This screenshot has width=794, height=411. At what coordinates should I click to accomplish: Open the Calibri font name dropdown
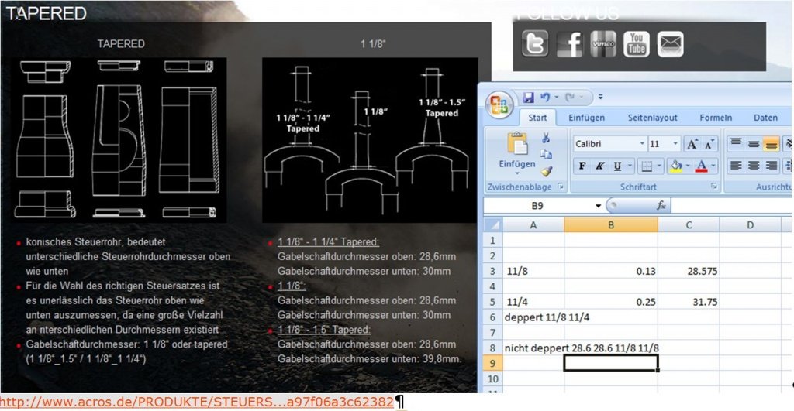(641, 144)
